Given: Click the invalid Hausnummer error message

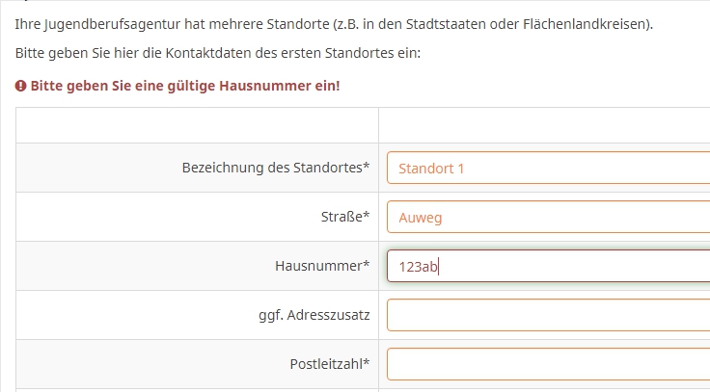Looking at the screenshot, I should click(184, 86).
